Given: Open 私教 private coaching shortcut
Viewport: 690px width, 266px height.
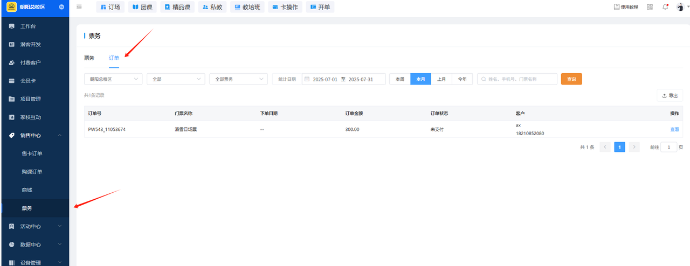Looking at the screenshot, I should click(212, 7).
